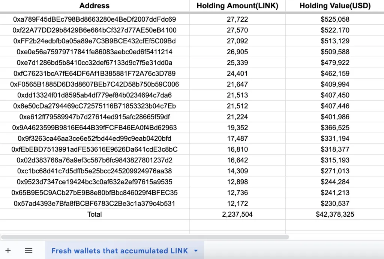Image resolution: width=384 pixels, height=259 pixels.
Task: Select the address cell starting 0xa789F45dBEc798
Action: [94, 19]
